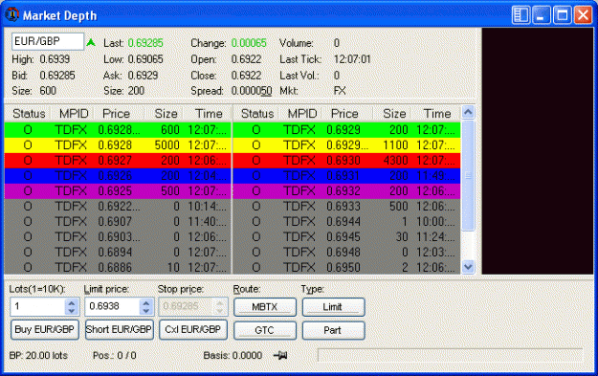The height and width of the screenshot is (376, 598).
Task: Select the purple ask row priced 0.6932
Action: 346,191
